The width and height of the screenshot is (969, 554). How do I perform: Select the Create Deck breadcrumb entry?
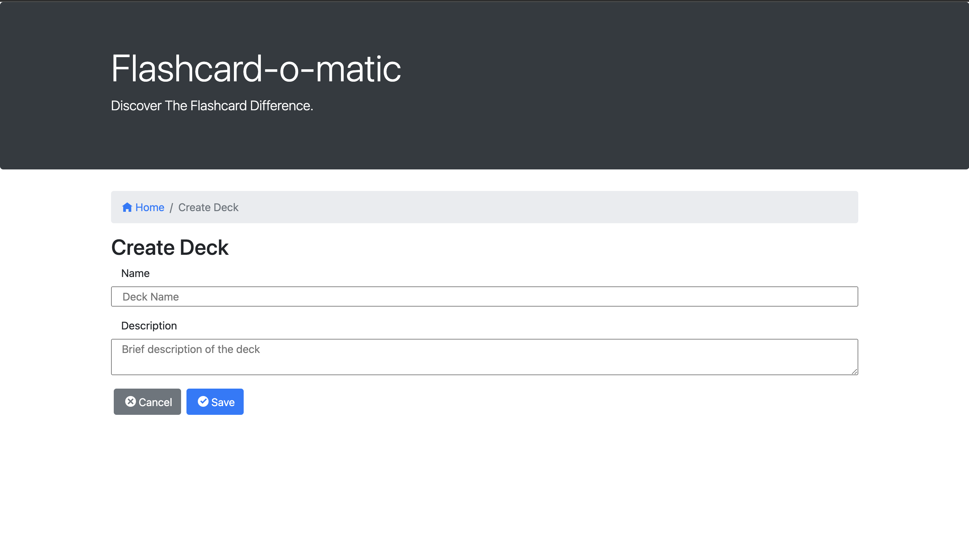tap(208, 207)
